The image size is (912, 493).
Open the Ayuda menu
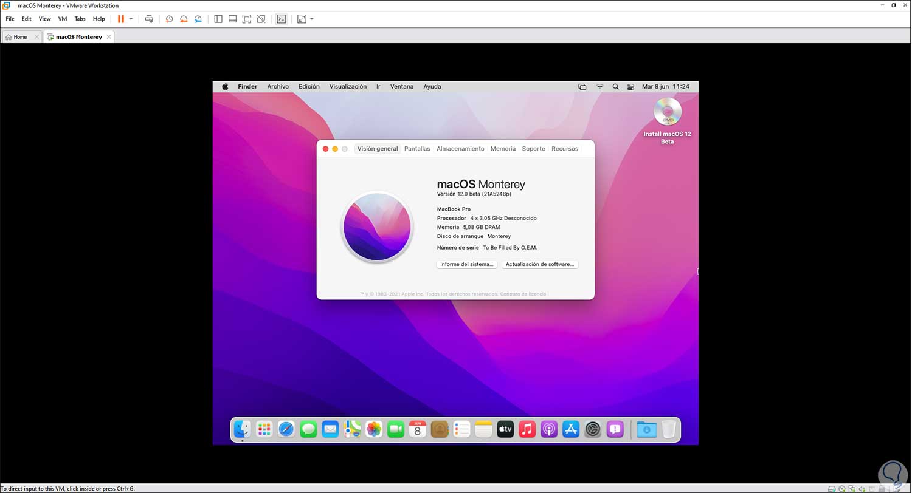tap(432, 87)
